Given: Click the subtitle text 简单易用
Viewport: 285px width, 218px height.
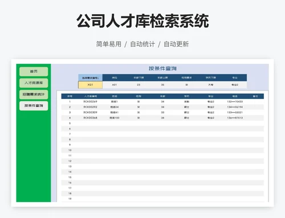Looking at the screenshot, I should [109, 44].
